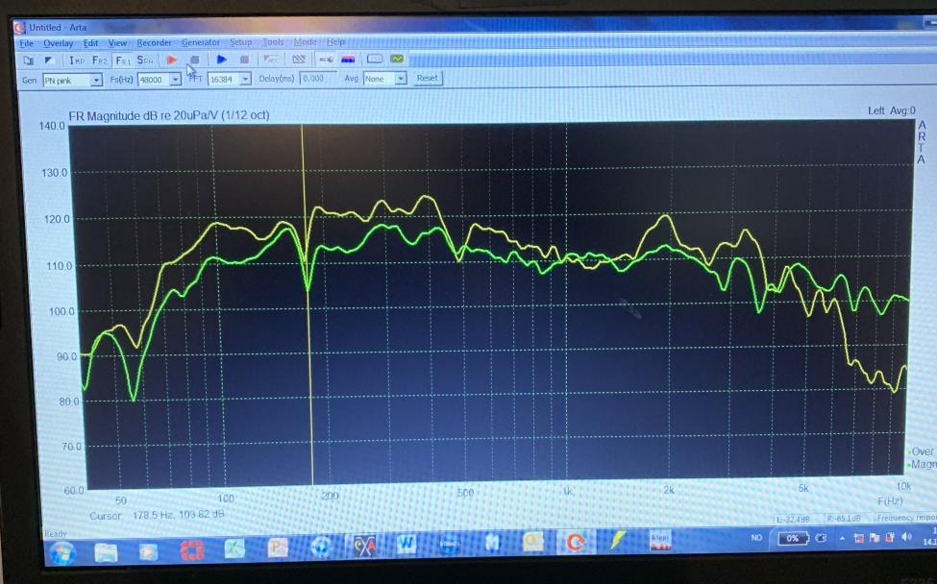The width and height of the screenshot is (937, 584).
Task: Open the Generator menu
Action: click(201, 42)
